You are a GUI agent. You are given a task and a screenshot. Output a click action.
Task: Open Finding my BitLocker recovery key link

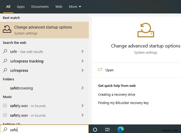(x=123, y=103)
